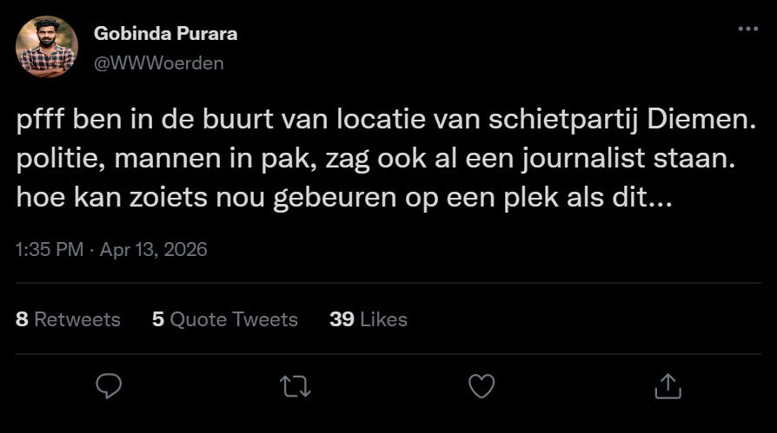View the 5 Quote Tweets list

(x=224, y=319)
